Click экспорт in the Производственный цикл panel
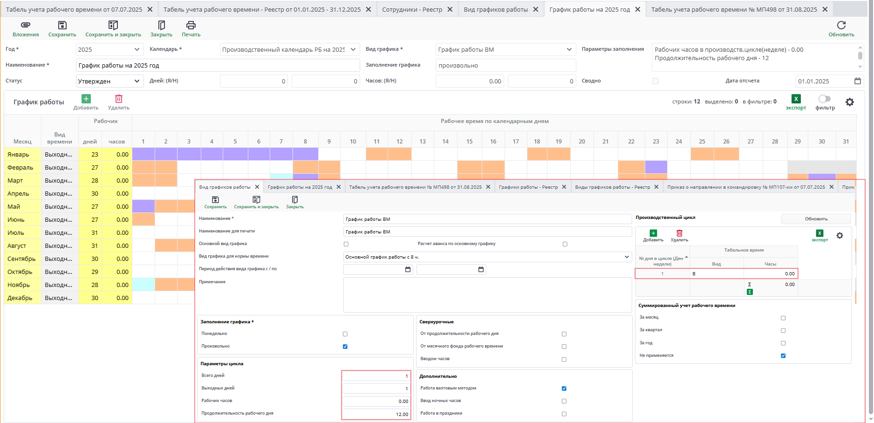Viewport: 874px width, 423px height. point(819,236)
